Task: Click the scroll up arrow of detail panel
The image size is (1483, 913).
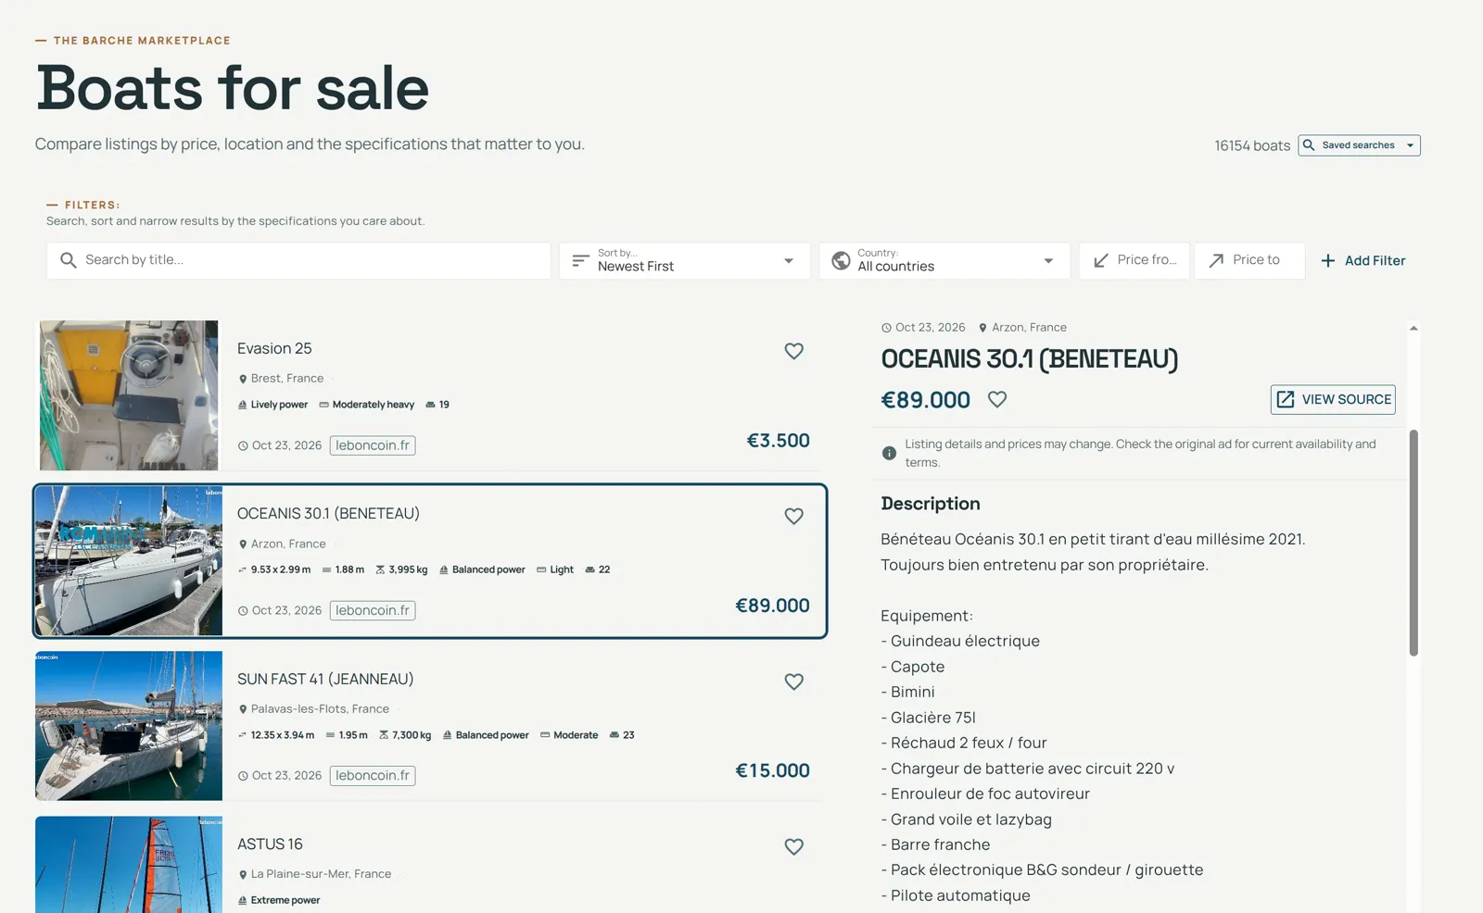Action: (1413, 328)
